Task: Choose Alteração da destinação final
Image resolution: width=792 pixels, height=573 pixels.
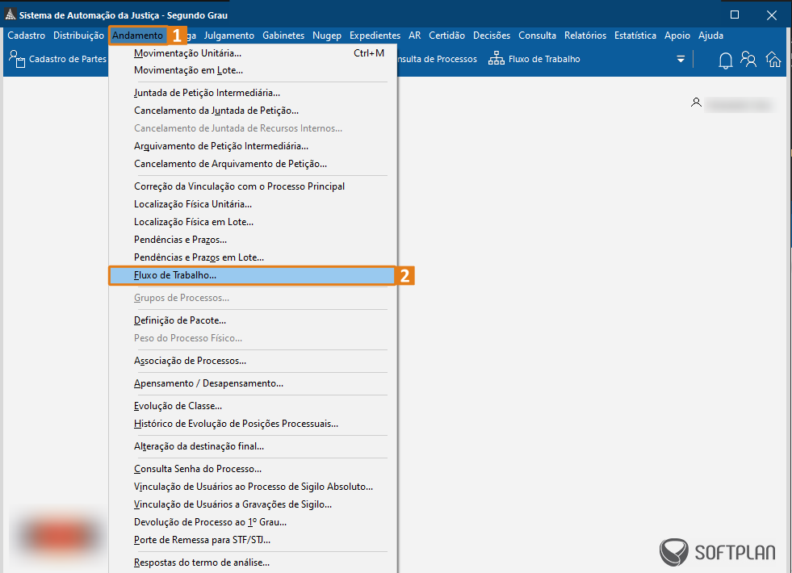Action: coord(253,446)
